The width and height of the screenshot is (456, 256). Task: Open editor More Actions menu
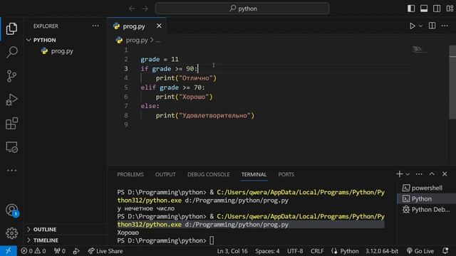[445, 26]
